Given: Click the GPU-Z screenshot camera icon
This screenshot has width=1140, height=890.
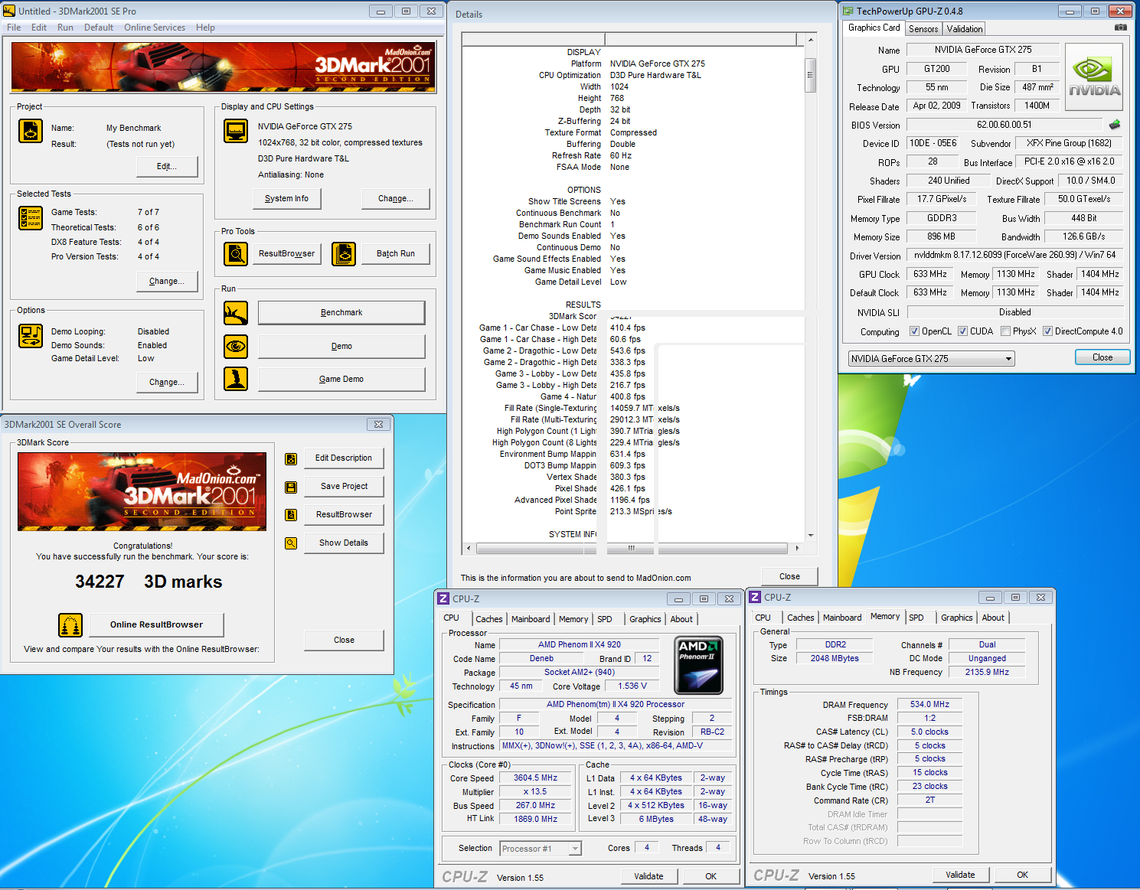Looking at the screenshot, I should coord(1121,28).
